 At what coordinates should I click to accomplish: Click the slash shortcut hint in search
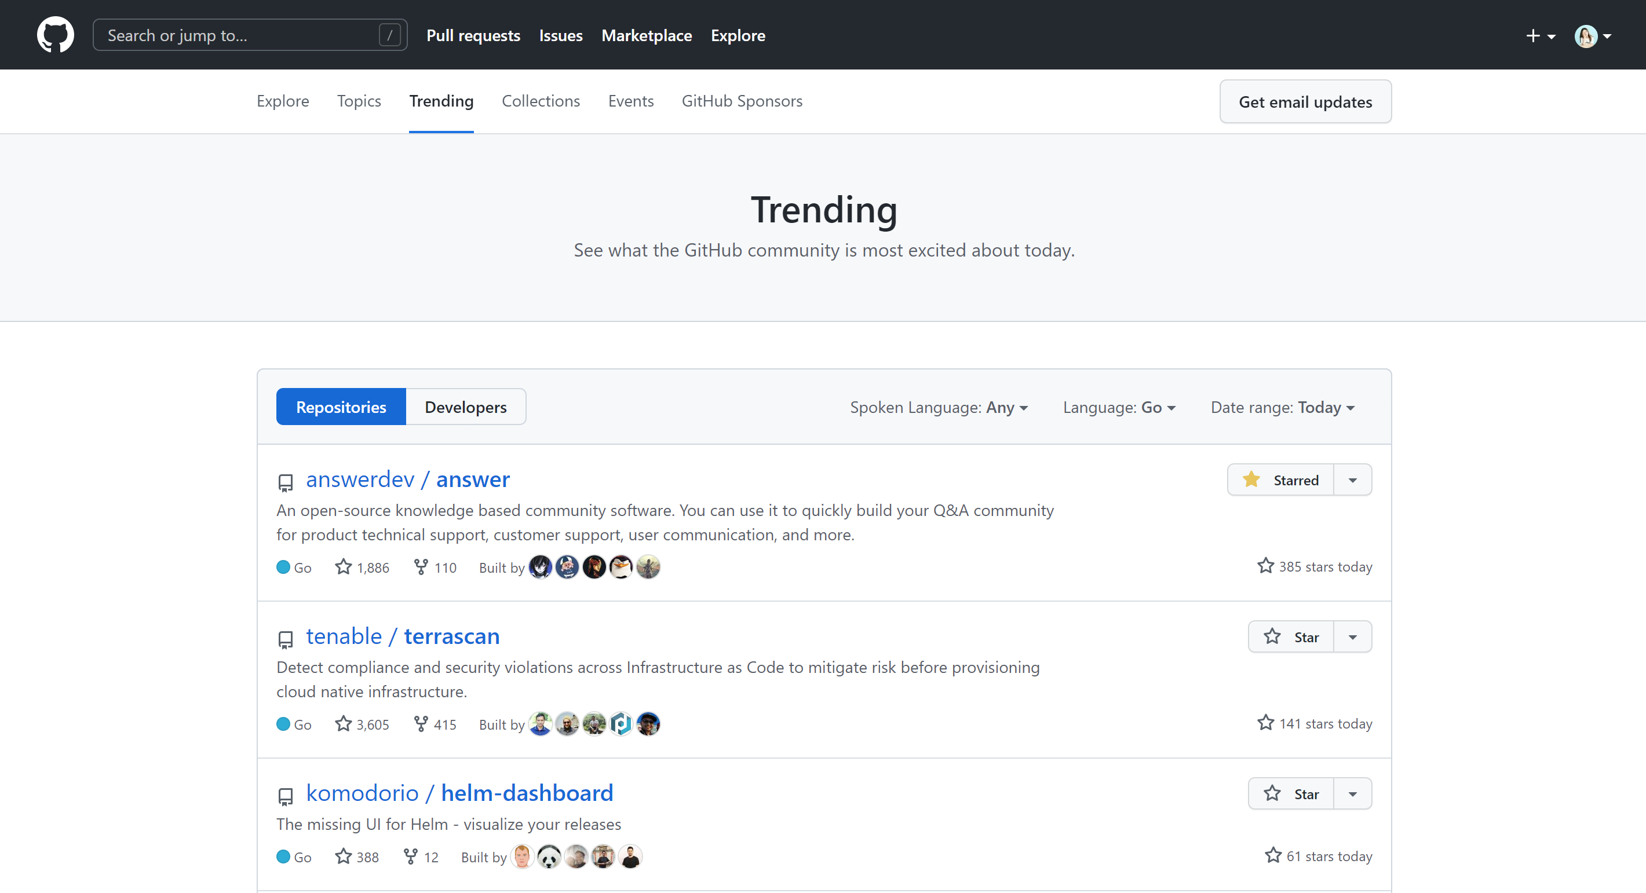click(x=390, y=35)
